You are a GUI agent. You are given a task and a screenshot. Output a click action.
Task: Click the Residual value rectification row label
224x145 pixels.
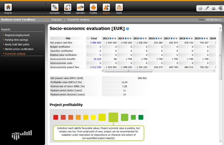(64, 55)
